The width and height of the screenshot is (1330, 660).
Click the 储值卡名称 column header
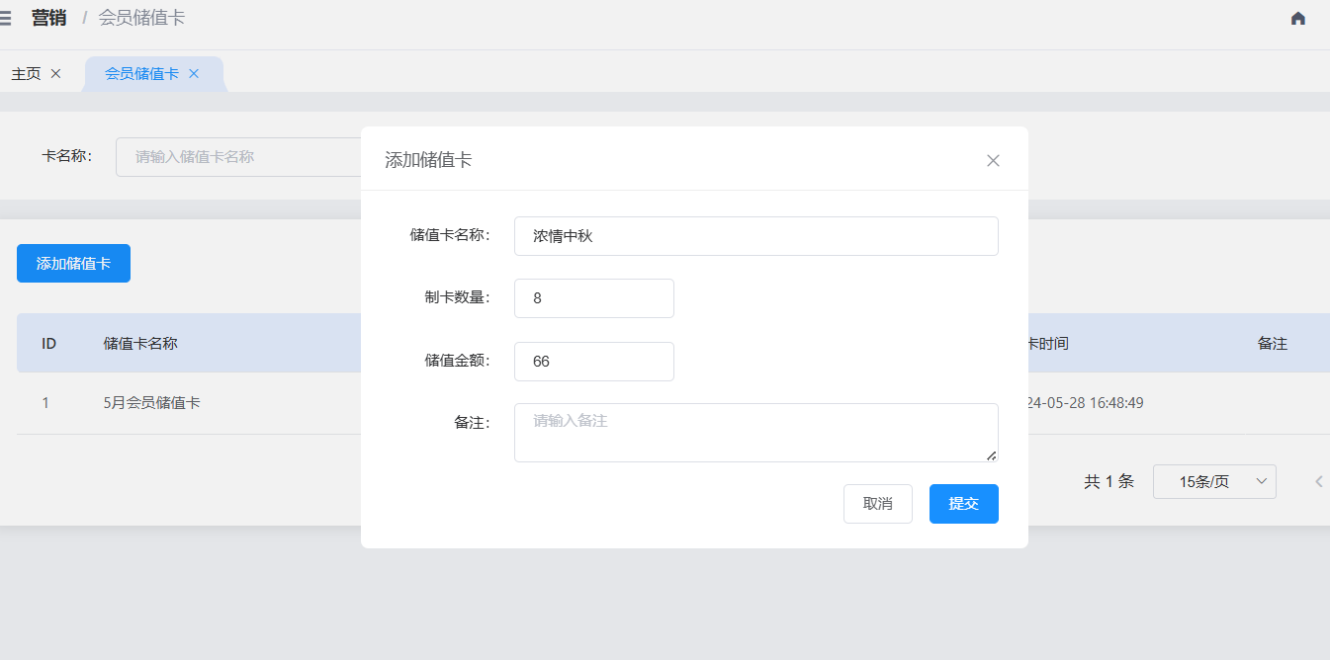[140, 344]
